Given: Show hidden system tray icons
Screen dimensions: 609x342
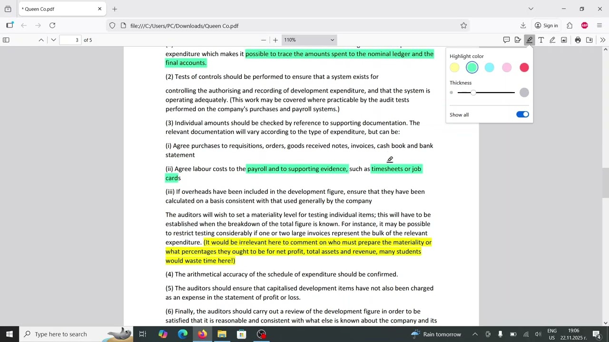Looking at the screenshot, I should [475, 334].
